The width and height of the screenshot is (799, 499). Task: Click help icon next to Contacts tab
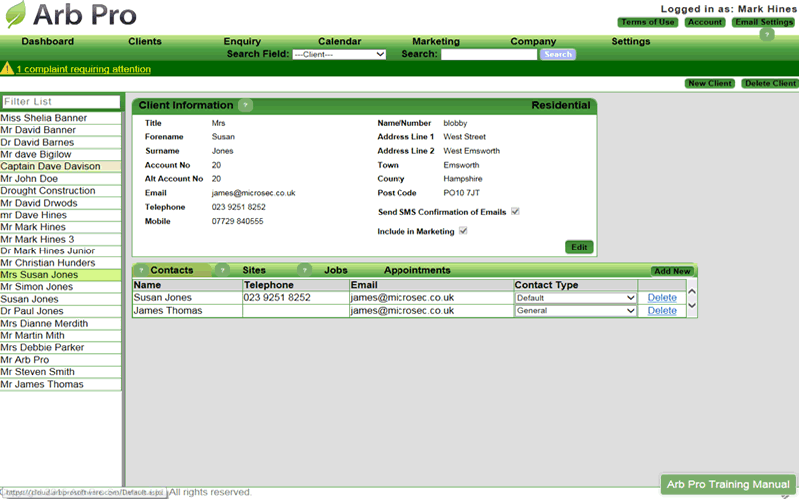coord(141,270)
